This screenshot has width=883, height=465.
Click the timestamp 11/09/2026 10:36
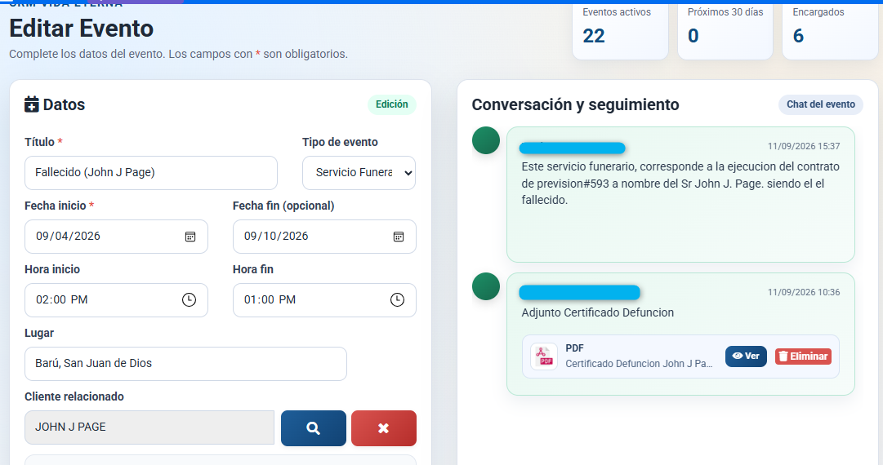coord(804,292)
